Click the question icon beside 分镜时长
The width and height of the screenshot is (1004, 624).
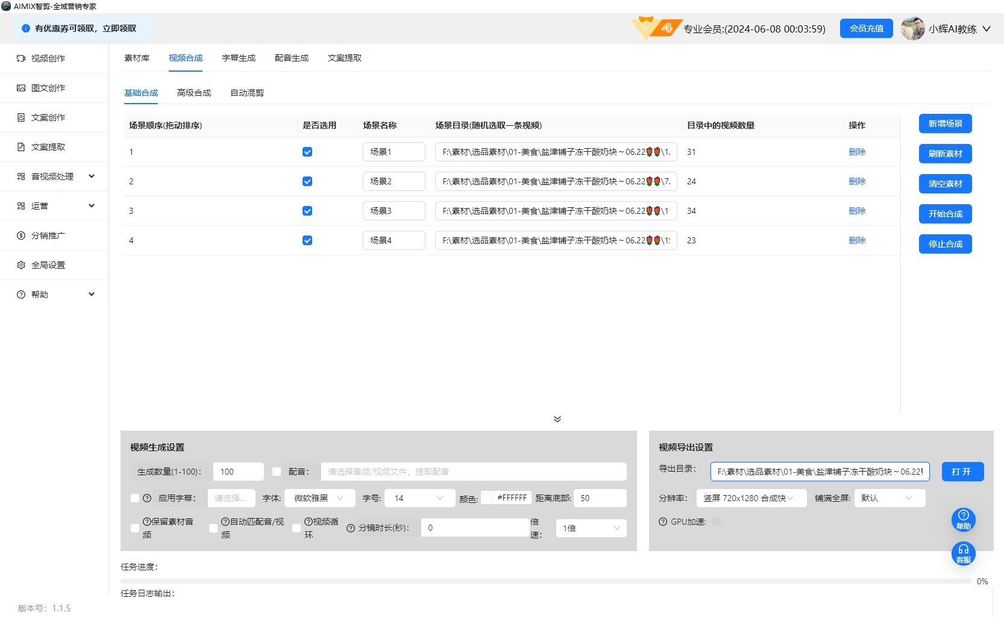[x=351, y=528]
